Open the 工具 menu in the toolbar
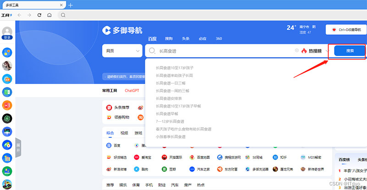 [x=6, y=16]
